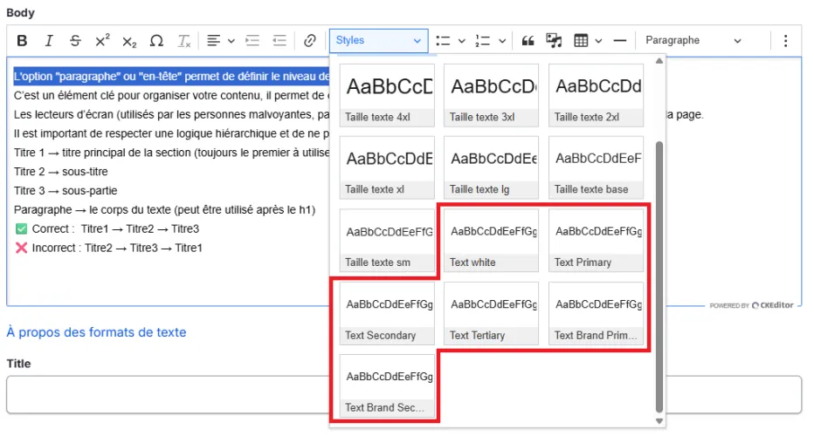Click the 'Incorrect : Titre2 → Titre3' line
The height and width of the screenshot is (443, 814).
[x=108, y=249]
